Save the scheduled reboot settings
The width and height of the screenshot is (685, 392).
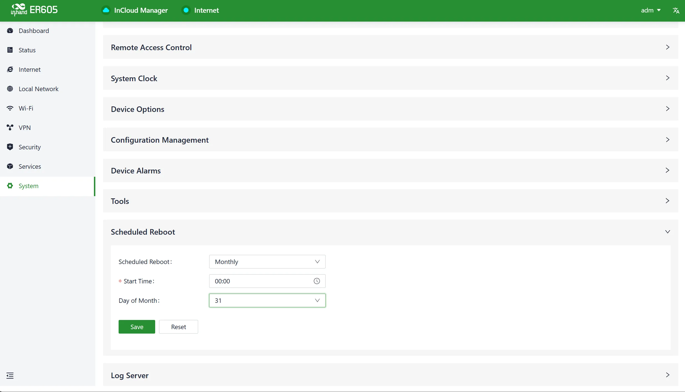[137, 327]
